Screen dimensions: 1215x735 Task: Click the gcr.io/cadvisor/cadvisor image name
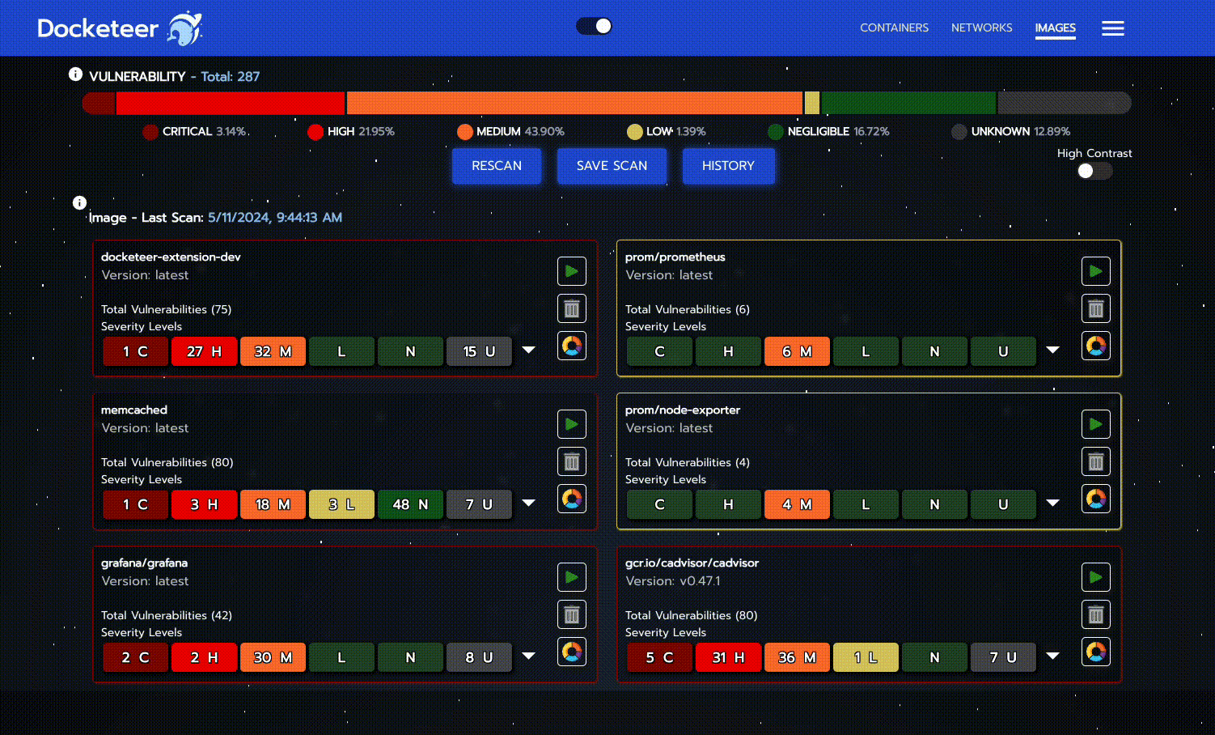692,563
